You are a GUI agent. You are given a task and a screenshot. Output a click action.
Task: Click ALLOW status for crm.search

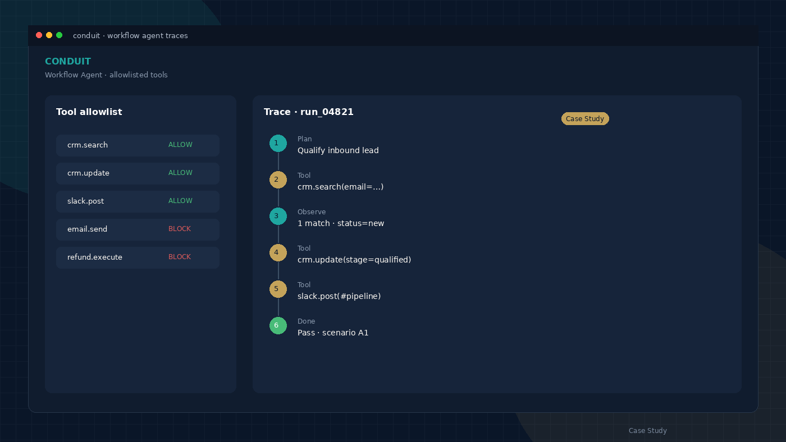coord(180,145)
